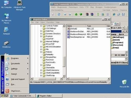Viewport: 131px width, 98px height.
Task: Click the last toolbar icon in Total Commander
Action: (x=123, y=14)
